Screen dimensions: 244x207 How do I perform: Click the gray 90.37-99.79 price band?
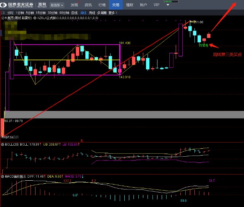(x=122, y=114)
